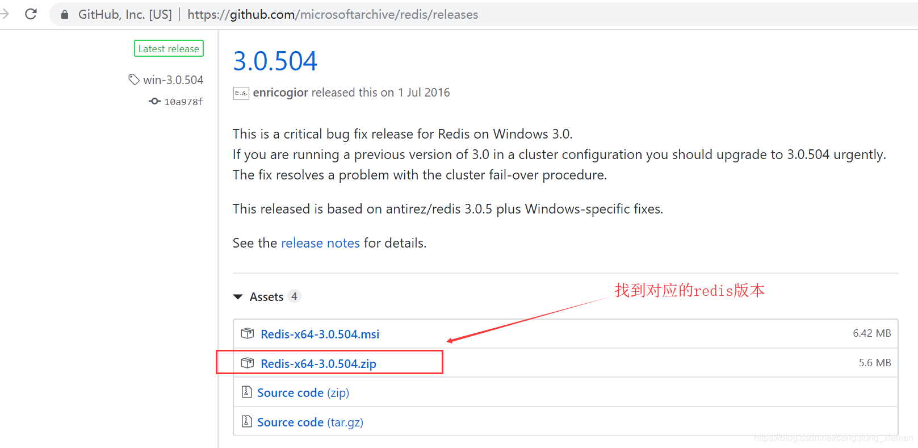Click enricogior's avatar image

click(241, 93)
